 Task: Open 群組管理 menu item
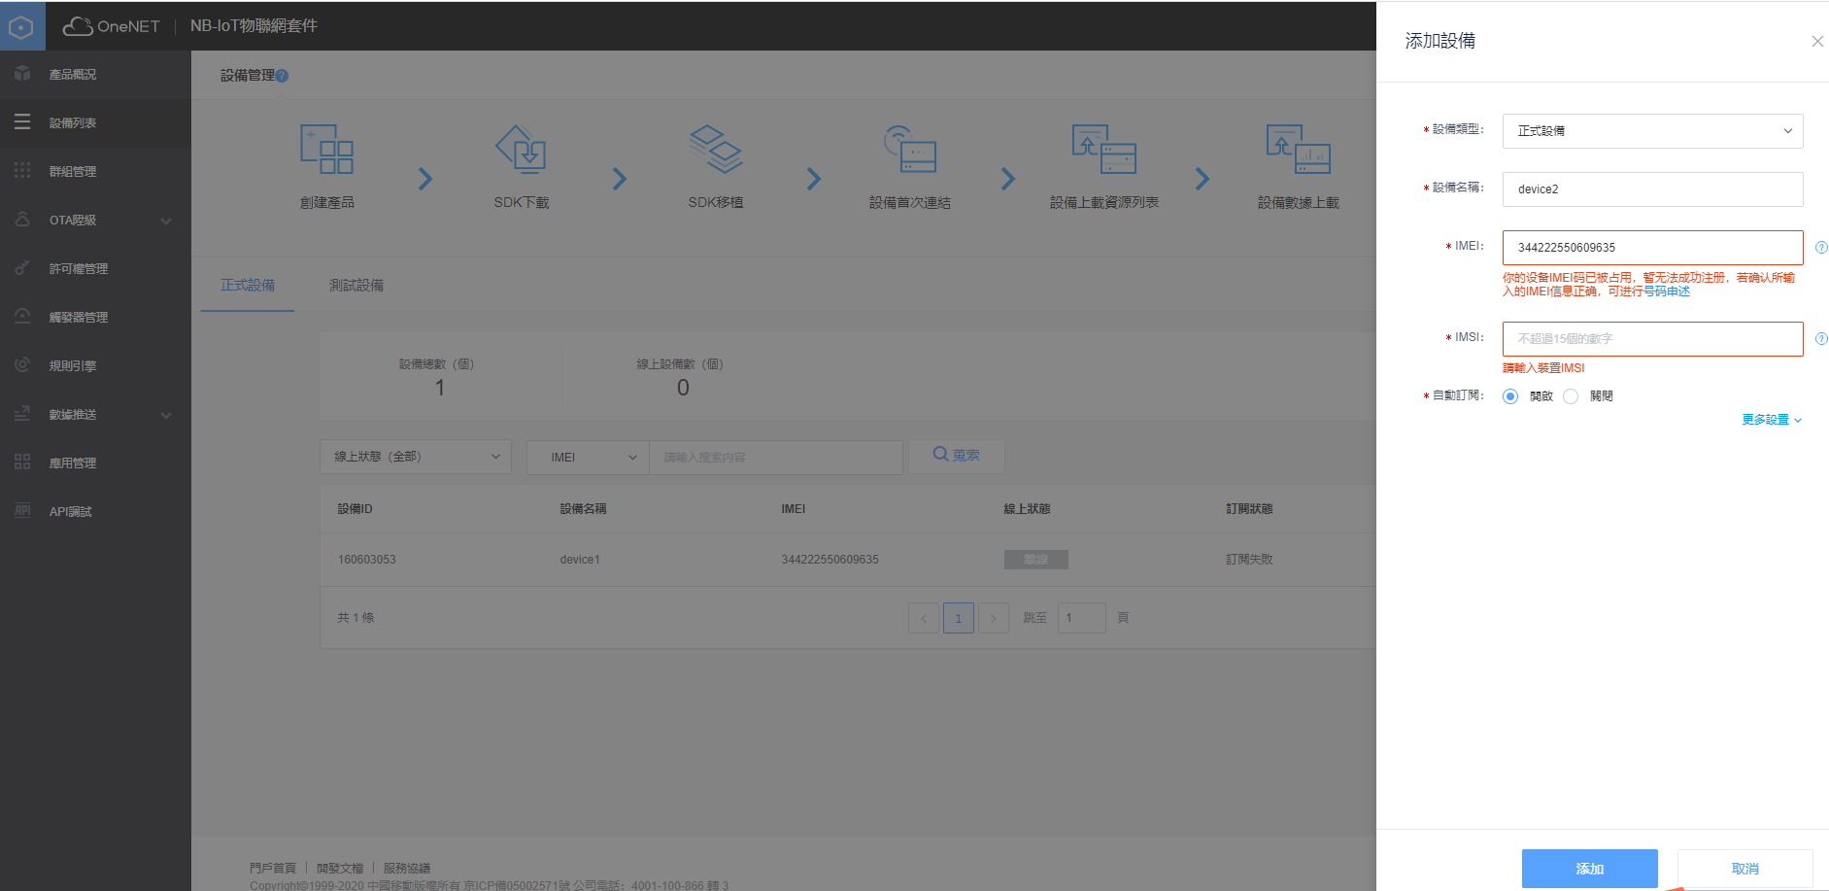pos(95,171)
